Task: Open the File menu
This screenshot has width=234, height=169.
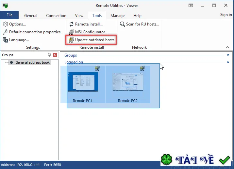Action: [x=9, y=15]
